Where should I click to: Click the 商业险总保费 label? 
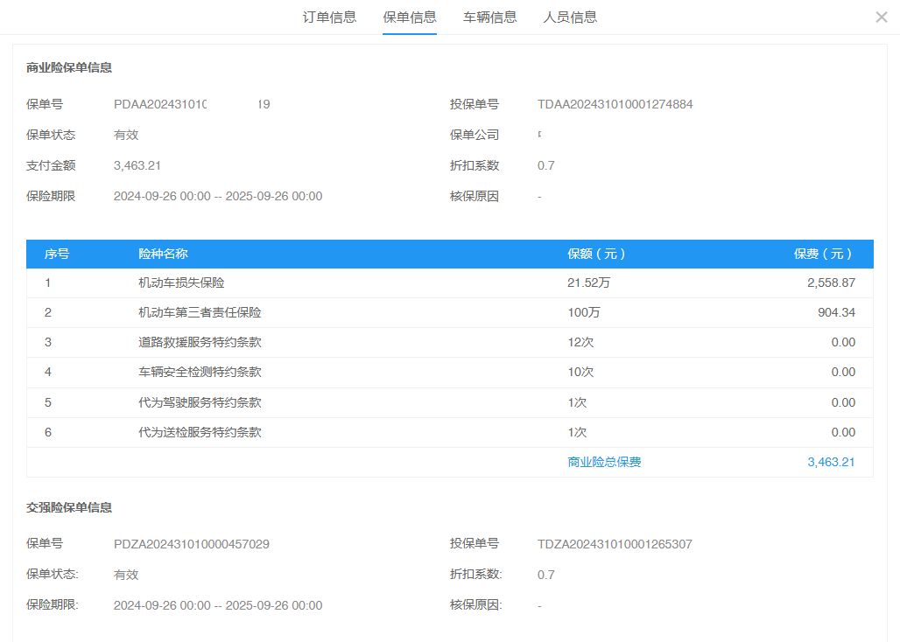(x=604, y=462)
